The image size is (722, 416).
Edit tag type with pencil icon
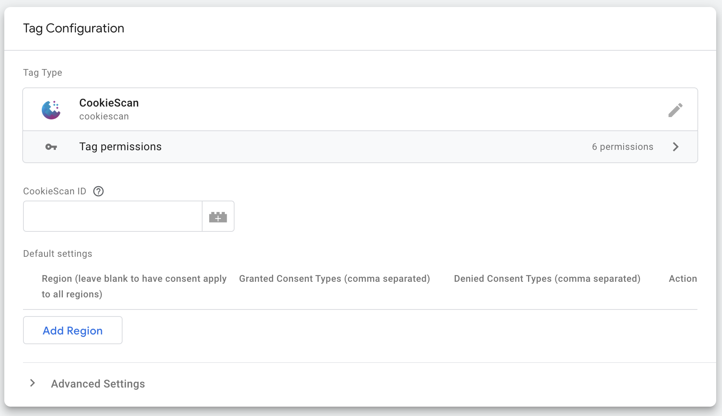point(675,110)
